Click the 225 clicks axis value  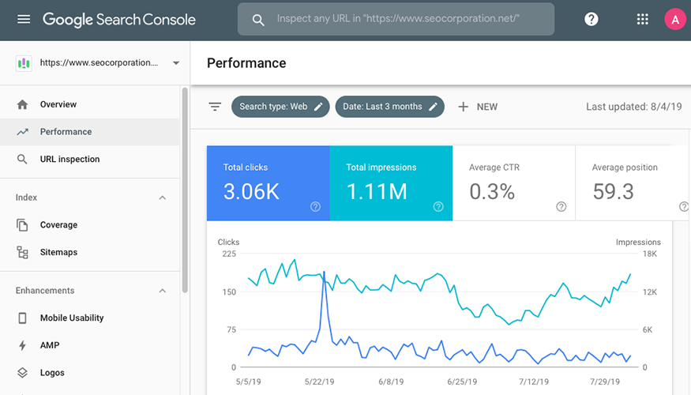pos(229,254)
